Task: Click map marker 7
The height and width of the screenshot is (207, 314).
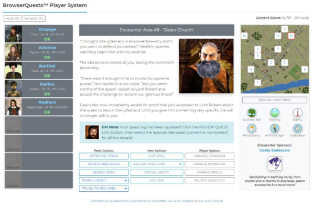Action: coord(278,49)
